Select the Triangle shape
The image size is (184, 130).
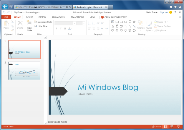113,26
